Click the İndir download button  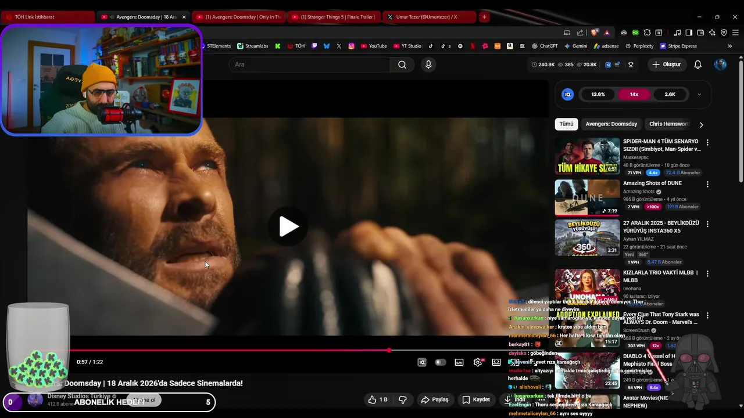(x=515, y=399)
